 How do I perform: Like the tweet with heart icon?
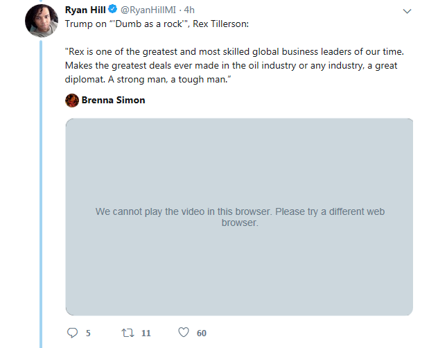click(x=184, y=333)
